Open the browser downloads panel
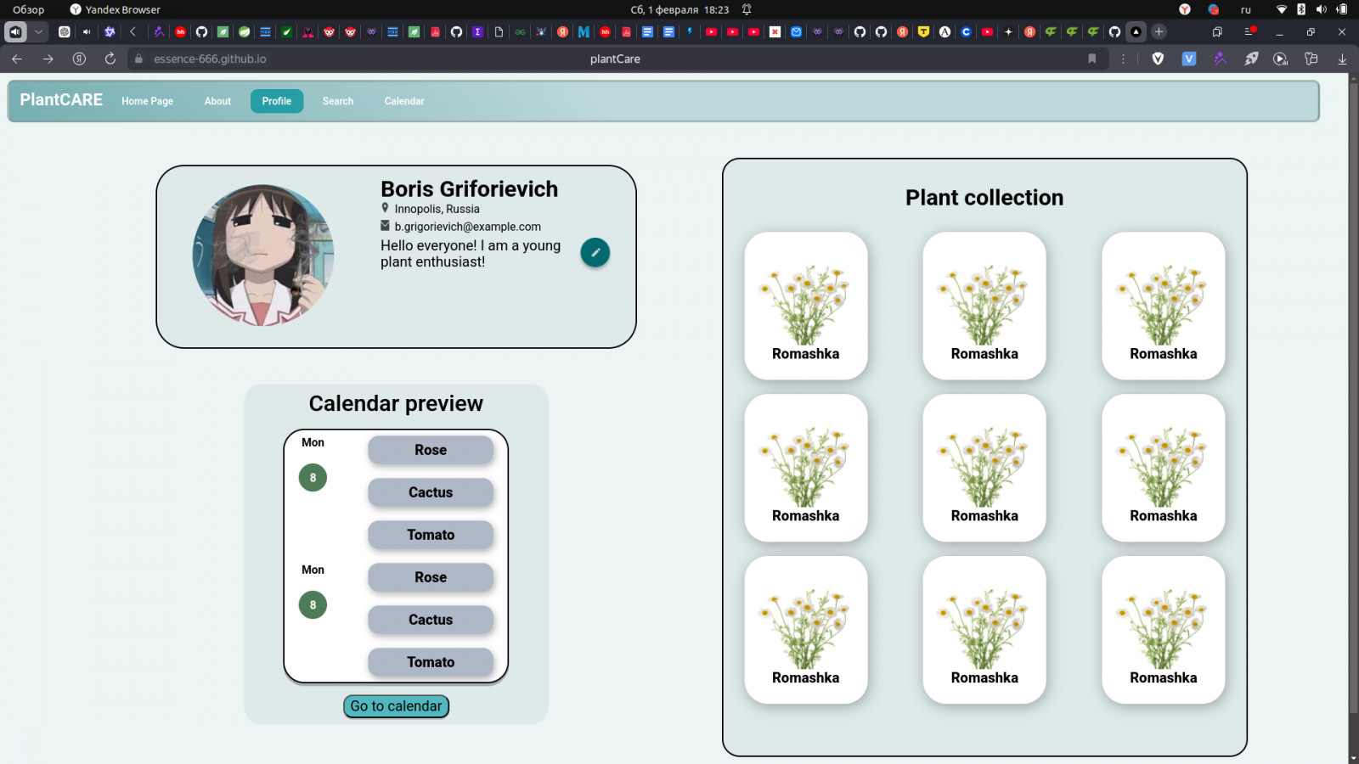 click(x=1342, y=59)
